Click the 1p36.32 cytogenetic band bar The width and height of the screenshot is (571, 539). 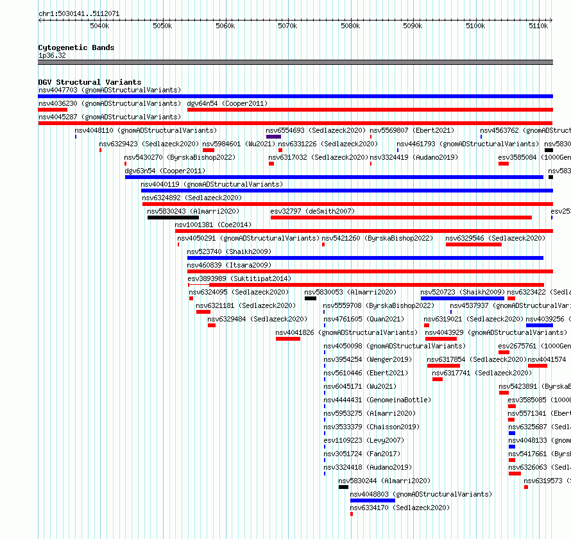coord(295,62)
